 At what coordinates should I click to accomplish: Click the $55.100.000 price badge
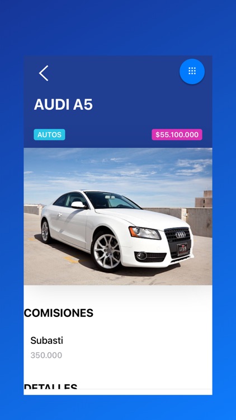click(177, 135)
